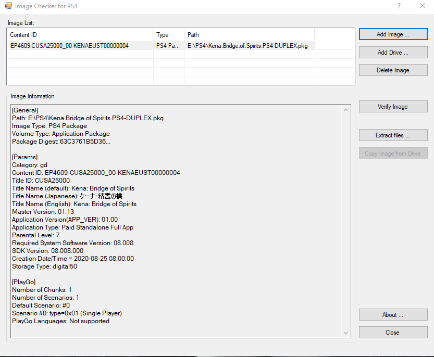Click the 'Number of Scenarios: 1' line
Image resolution: width=434 pixels, height=357 pixels.
(45, 298)
